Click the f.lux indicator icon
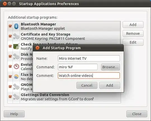Image resolution: width=151 pixels, height=121 pixels. click(16, 77)
